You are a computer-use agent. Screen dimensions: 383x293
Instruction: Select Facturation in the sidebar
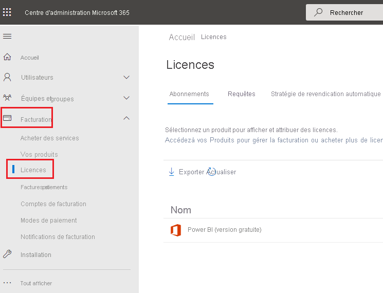[36, 119]
